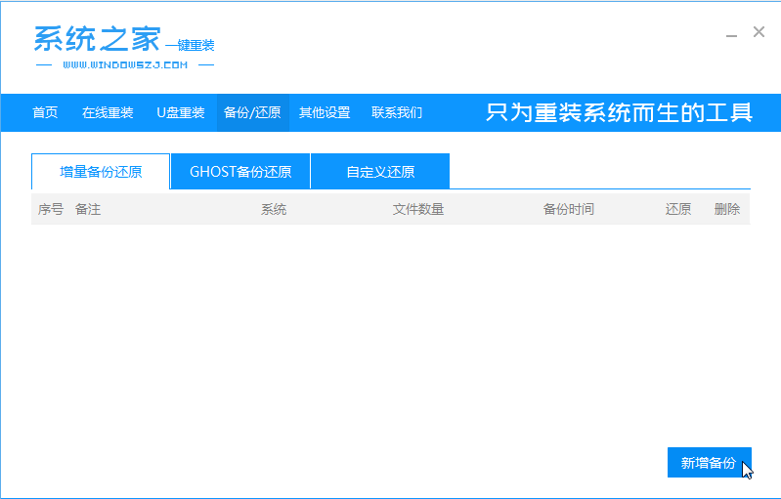Switch to the 增量备份还原 tab
This screenshot has height=499, width=781.
tap(101, 172)
